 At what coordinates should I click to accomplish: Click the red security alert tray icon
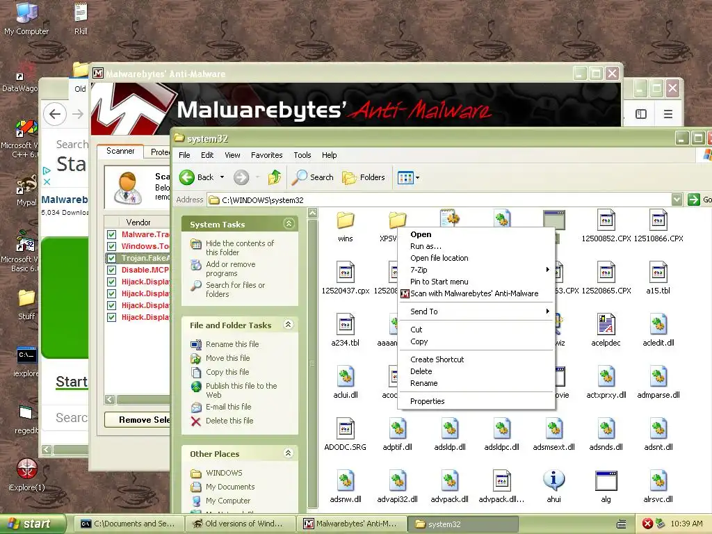tap(647, 524)
